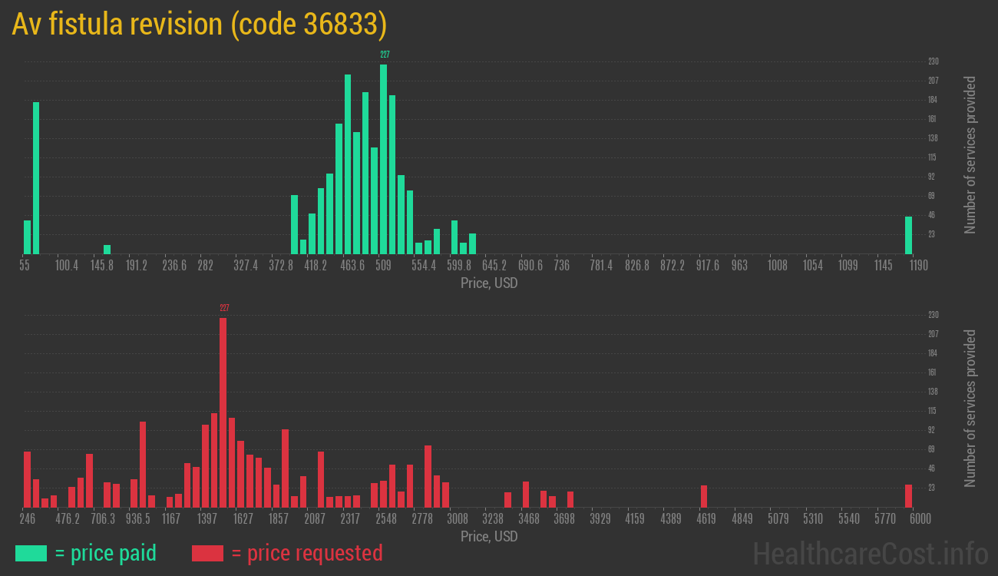Click the isolated red bar near 4619
Viewport: 998px width, 576px height.
703,496
